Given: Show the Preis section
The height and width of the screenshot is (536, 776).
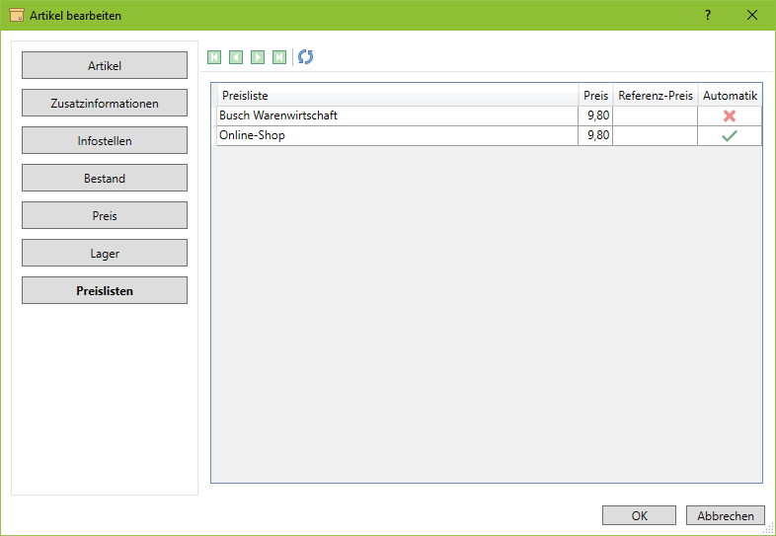Looking at the screenshot, I should (x=105, y=216).
